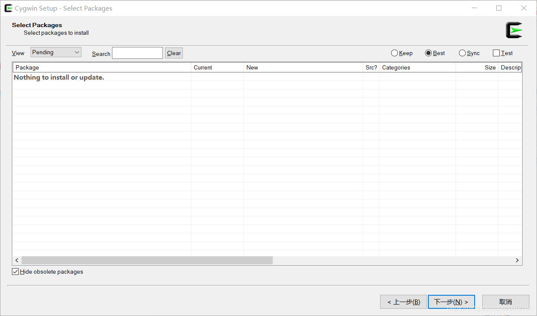
Task: Uncheck Hide obsolete packages
Action: (x=15, y=272)
